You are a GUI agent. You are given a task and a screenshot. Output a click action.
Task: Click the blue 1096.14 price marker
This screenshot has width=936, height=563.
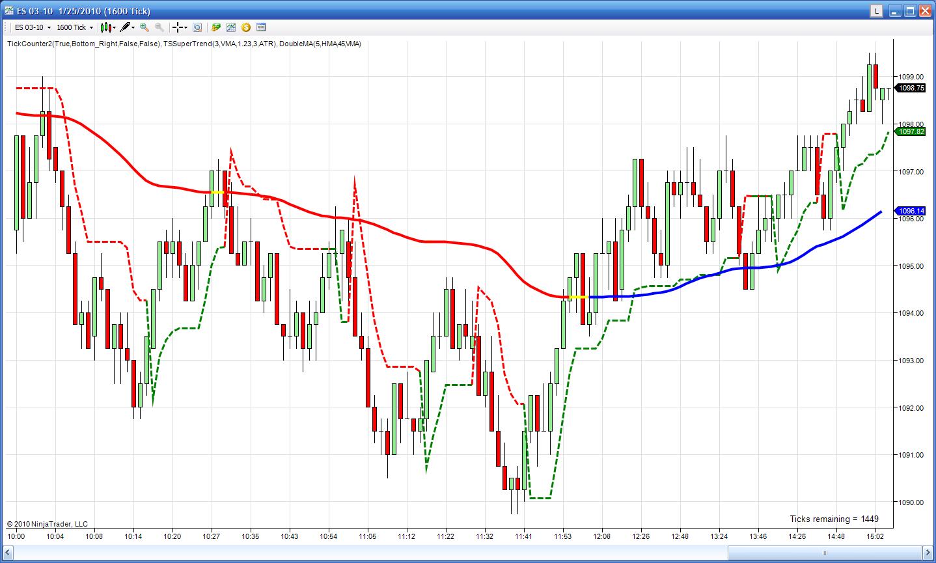tap(911, 211)
